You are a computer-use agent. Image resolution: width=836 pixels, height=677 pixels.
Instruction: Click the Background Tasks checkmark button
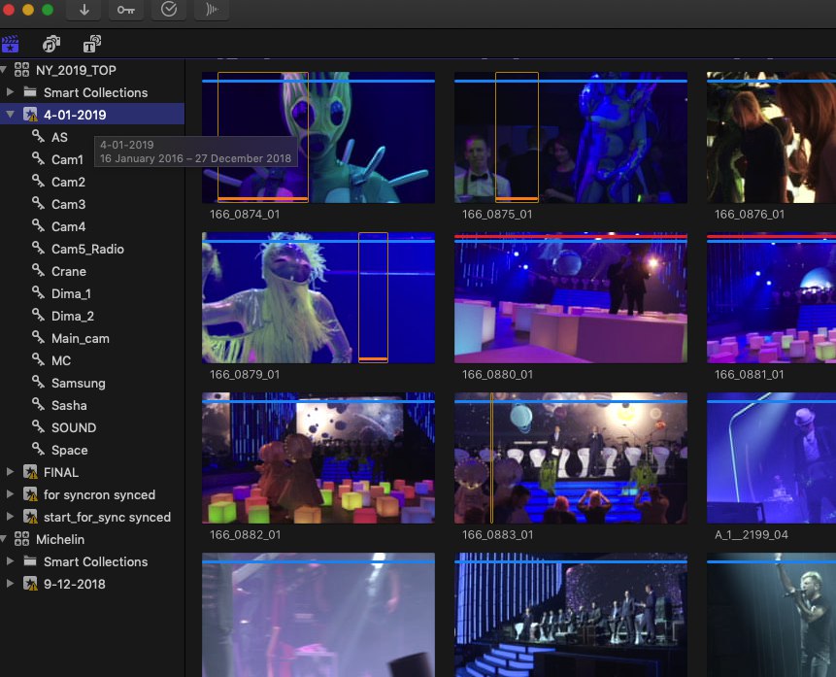169,10
